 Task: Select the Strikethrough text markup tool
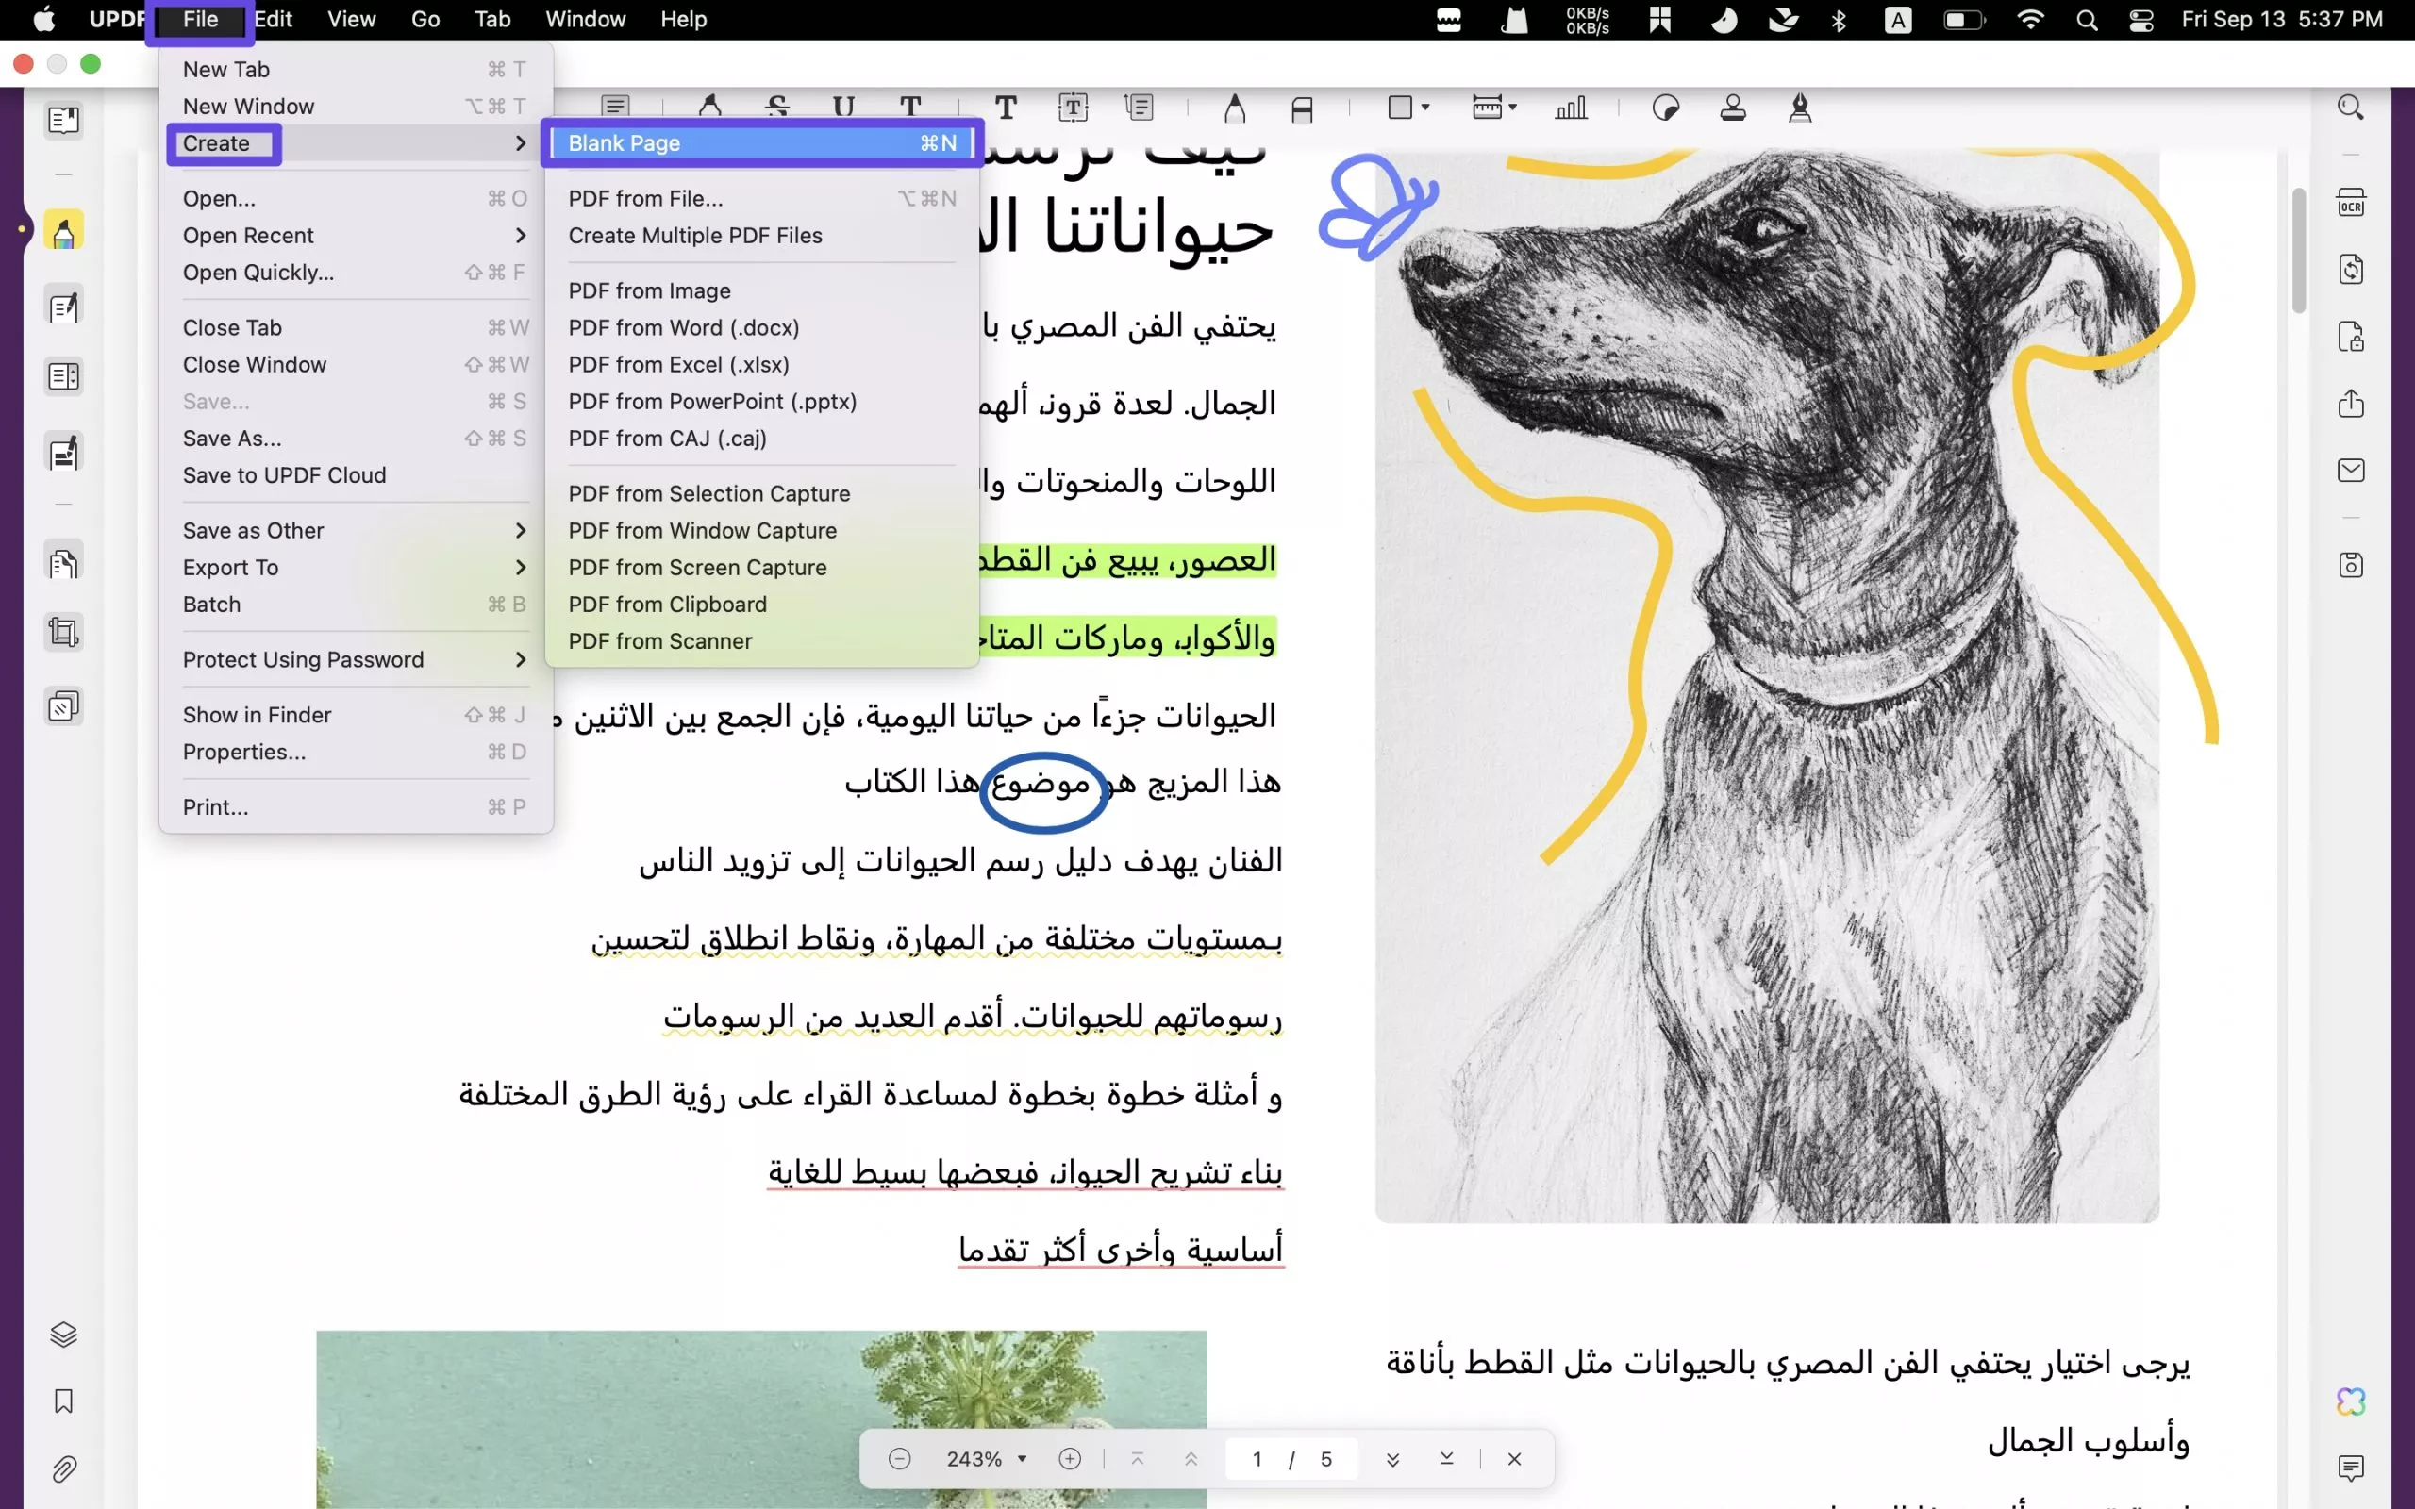tap(776, 107)
